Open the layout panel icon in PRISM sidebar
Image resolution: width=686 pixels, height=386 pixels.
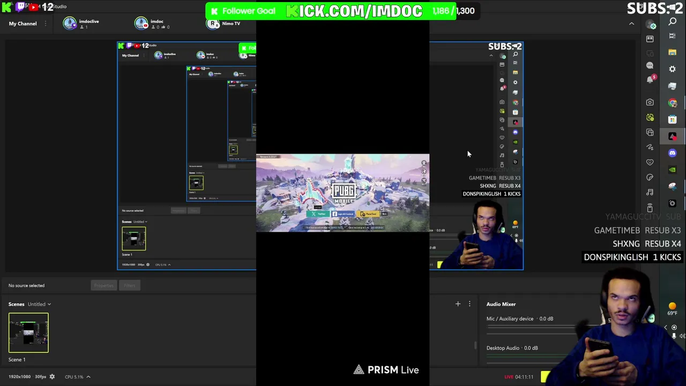tap(650, 39)
